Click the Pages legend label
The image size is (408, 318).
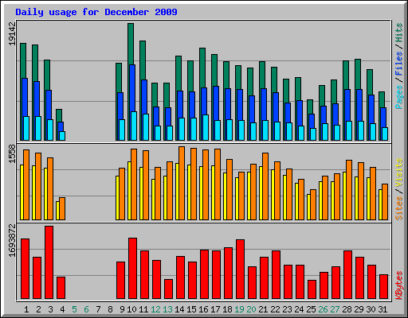tap(399, 97)
